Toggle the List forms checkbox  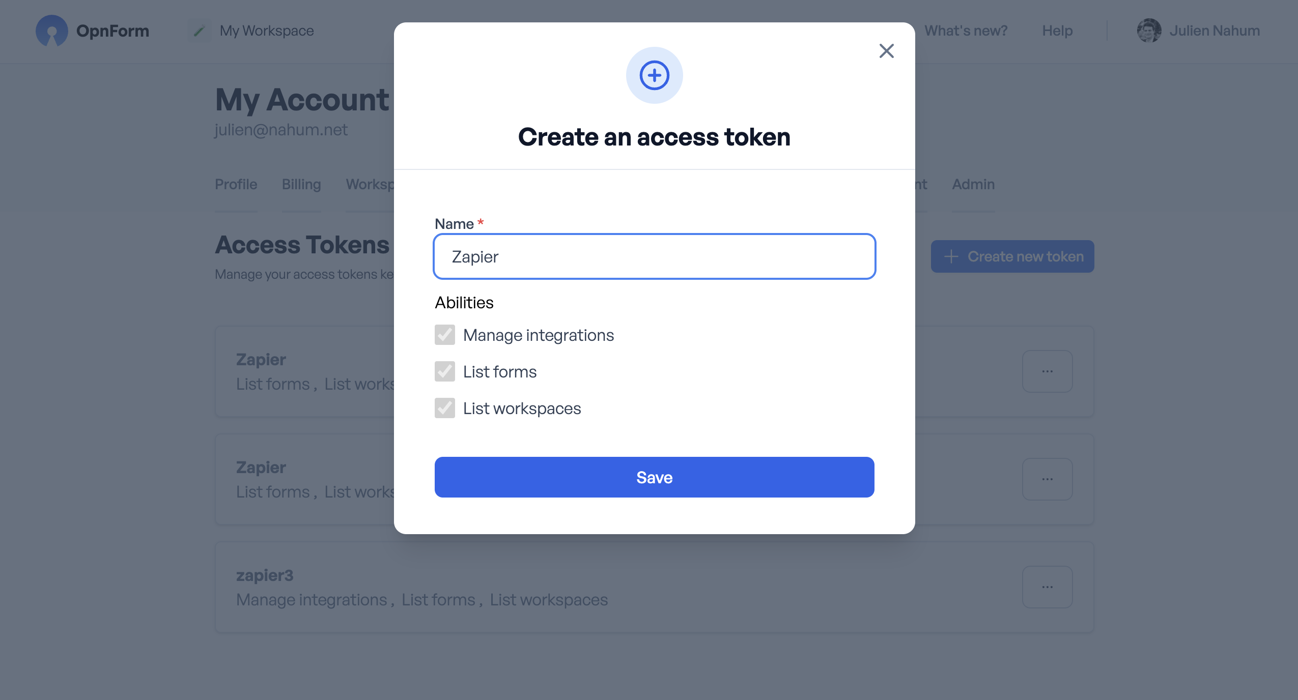point(444,371)
